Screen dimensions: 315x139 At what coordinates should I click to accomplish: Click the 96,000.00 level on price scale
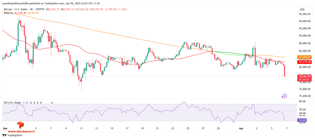click(304, 14)
